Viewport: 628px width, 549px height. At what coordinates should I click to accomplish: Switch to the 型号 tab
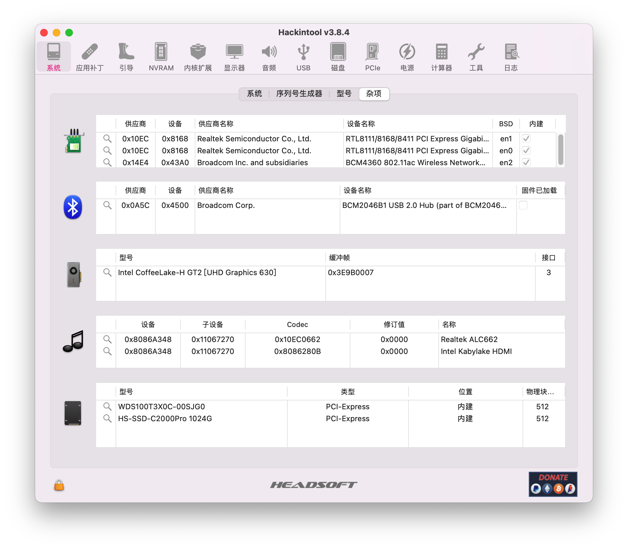pos(344,94)
